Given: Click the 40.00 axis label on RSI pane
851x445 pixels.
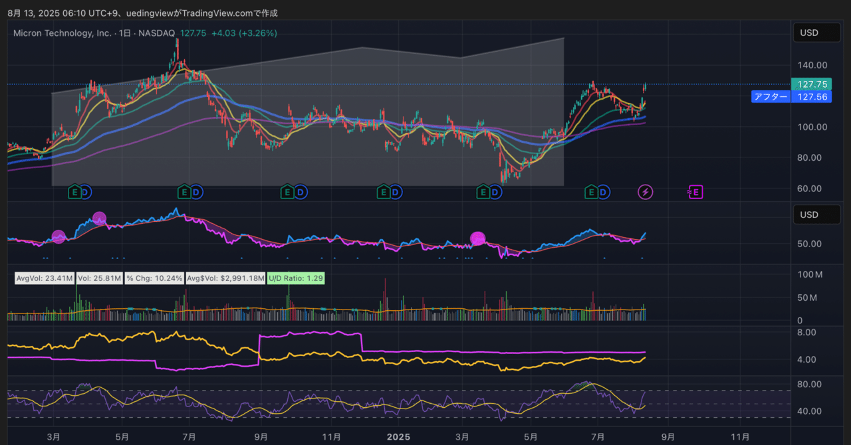Looking at the screenshot, I should (x=810, y=411).
